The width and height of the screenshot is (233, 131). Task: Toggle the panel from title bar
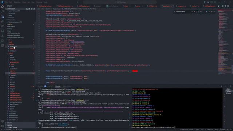pos(208,2)
